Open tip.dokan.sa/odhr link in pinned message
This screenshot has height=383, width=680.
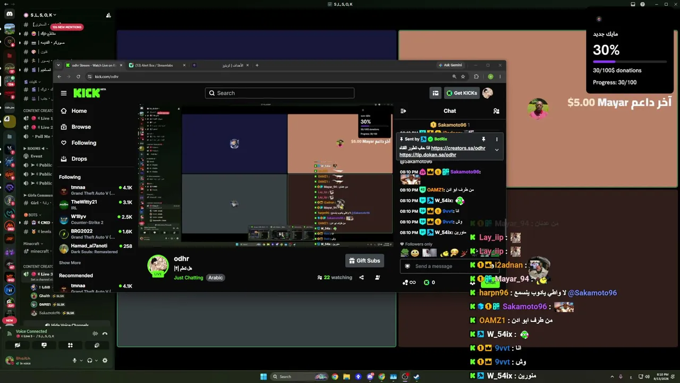[x=428, y=155]
